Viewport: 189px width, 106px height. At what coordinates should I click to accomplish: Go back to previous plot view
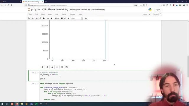click(47, 67)
